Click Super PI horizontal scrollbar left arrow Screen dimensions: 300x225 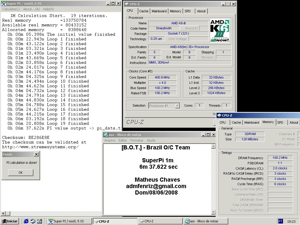[x=3, y=213]
